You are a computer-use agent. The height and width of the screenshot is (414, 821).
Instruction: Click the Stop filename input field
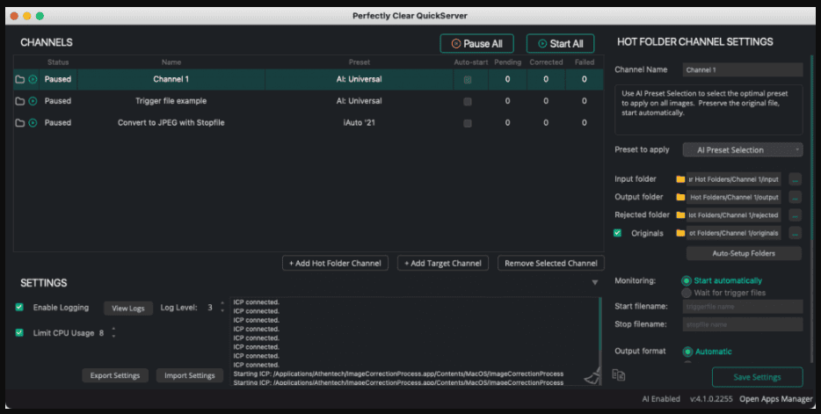click(743, 324)
